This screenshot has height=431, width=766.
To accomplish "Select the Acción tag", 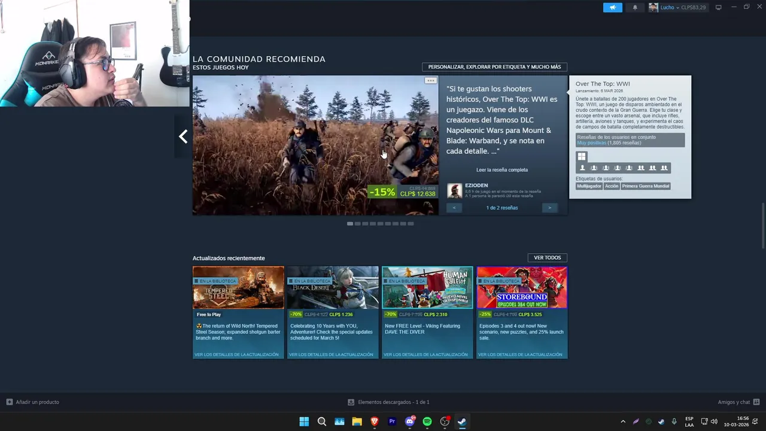I will tap(612, 186).
